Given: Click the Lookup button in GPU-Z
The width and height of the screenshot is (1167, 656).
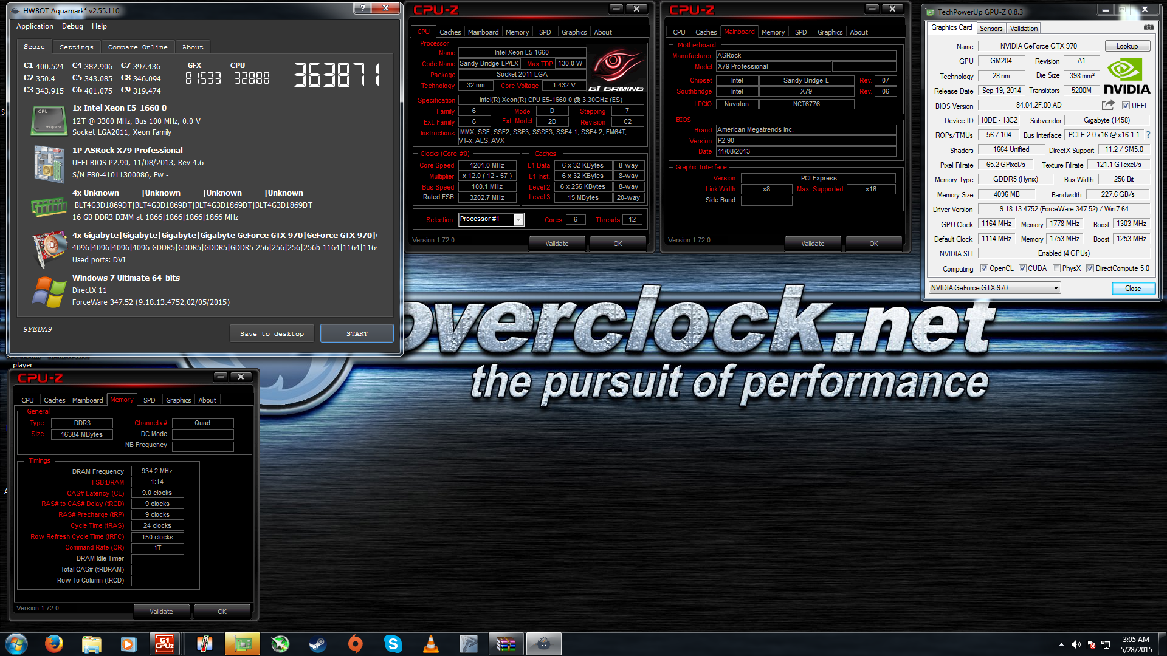Looking at the screenshot, I should pos(1127,46).
